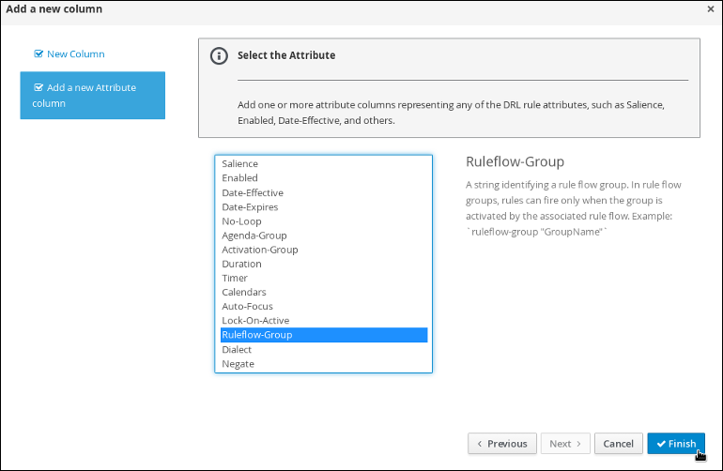The height and width of the screenshot is (471, 723).
Task: Select the Agenda-Group attribute
Action: (324, 235)
